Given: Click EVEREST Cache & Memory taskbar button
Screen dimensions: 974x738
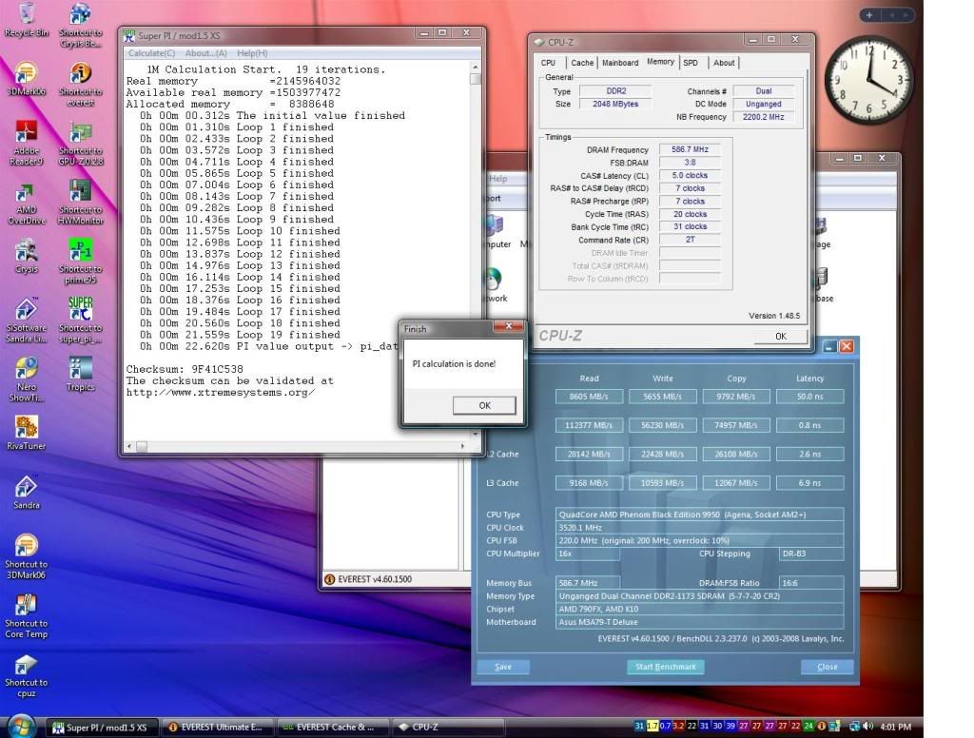Looking at the screenshot, I should coord(332,727).
